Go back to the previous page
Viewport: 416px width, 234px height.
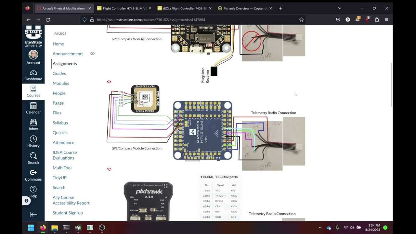point(28,19)
